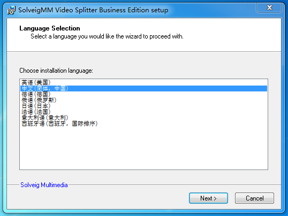Choose 法语(法国) French installation language
288x216 pixels.
click(x=143, y=112)
